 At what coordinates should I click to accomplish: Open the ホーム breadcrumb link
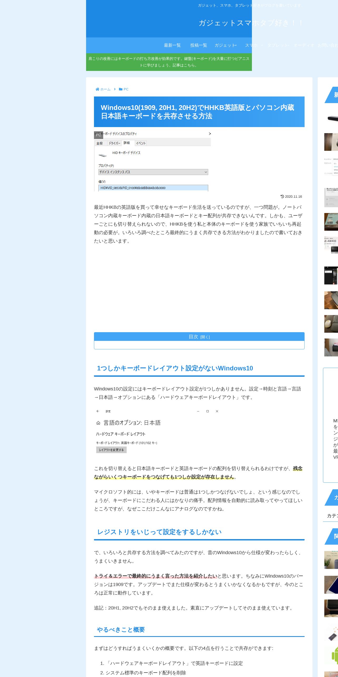tap(105, 89)
